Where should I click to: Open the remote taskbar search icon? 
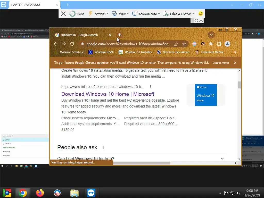[x=7, y=166]
